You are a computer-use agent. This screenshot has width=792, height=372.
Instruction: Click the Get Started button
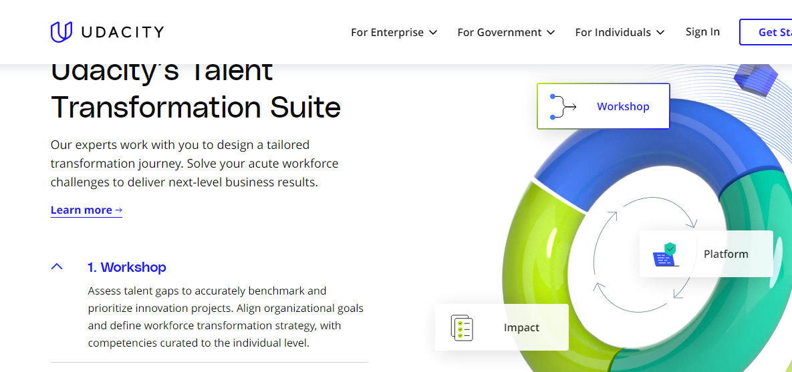(766, 32)
